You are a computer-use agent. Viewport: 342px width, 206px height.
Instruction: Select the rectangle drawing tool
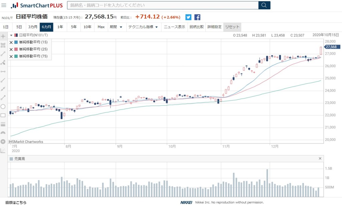click(x=3, y=115)
